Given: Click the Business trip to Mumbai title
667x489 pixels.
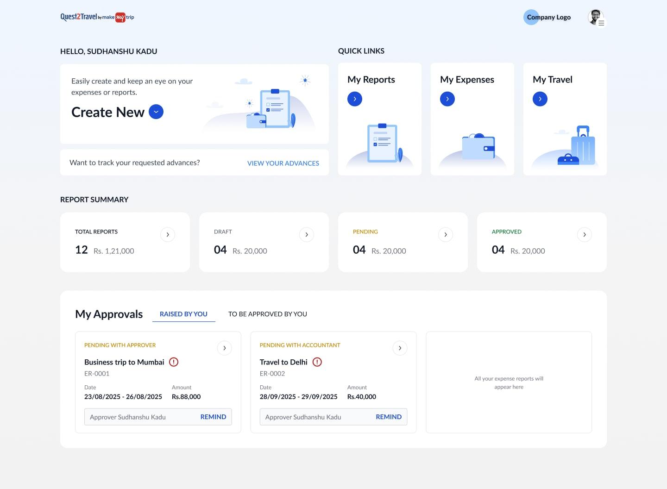Looking at the screenshot, I should [124, 362].
